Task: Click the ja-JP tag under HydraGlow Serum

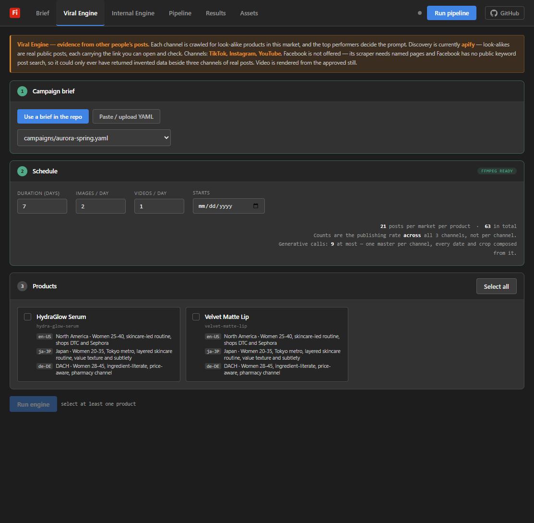Action: pos(45,351)
